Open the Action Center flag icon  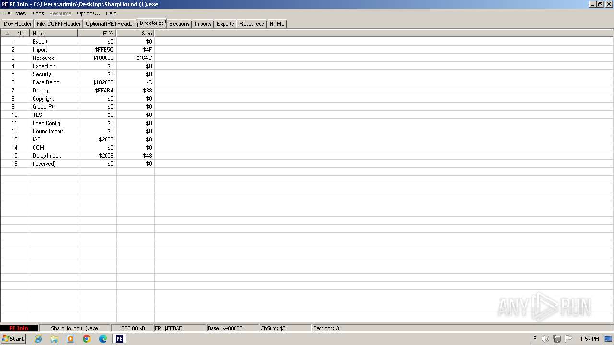[568, 339]
